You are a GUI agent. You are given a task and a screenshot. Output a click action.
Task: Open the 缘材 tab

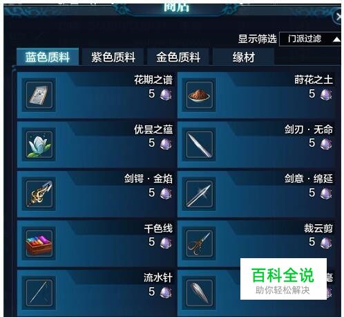coord(243,57)
